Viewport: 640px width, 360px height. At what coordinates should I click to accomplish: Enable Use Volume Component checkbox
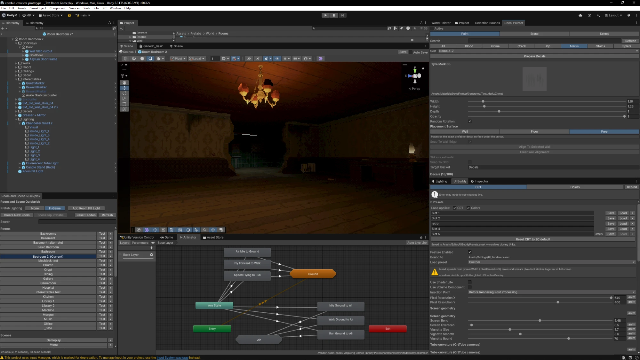click(470, 287)
